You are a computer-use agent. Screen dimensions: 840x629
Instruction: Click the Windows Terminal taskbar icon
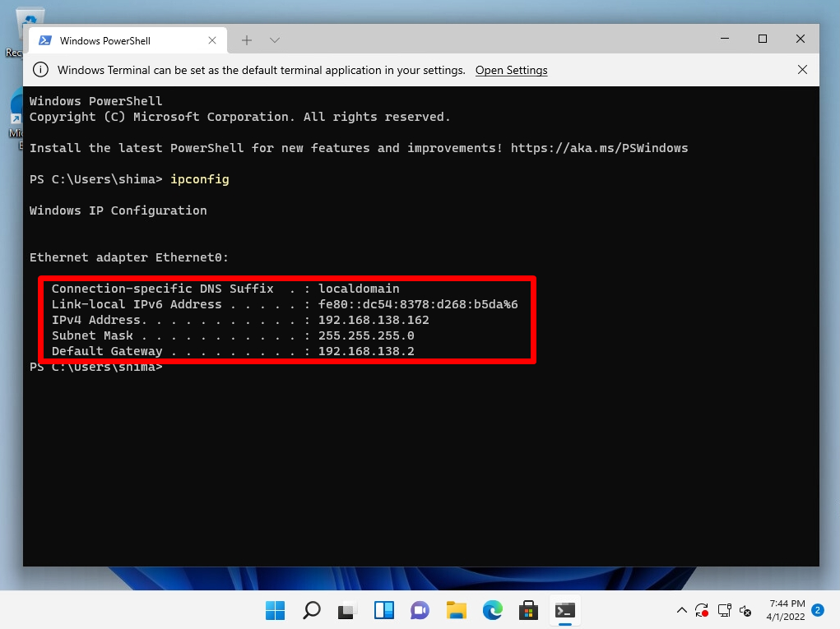[564, 610]
